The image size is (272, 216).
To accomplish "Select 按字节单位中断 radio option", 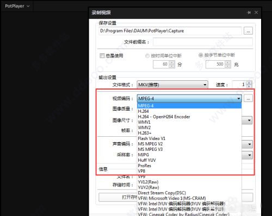I will click(201, 55).
